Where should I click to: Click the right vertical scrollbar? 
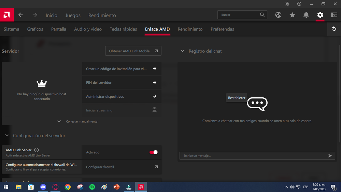tap(340, 94)
